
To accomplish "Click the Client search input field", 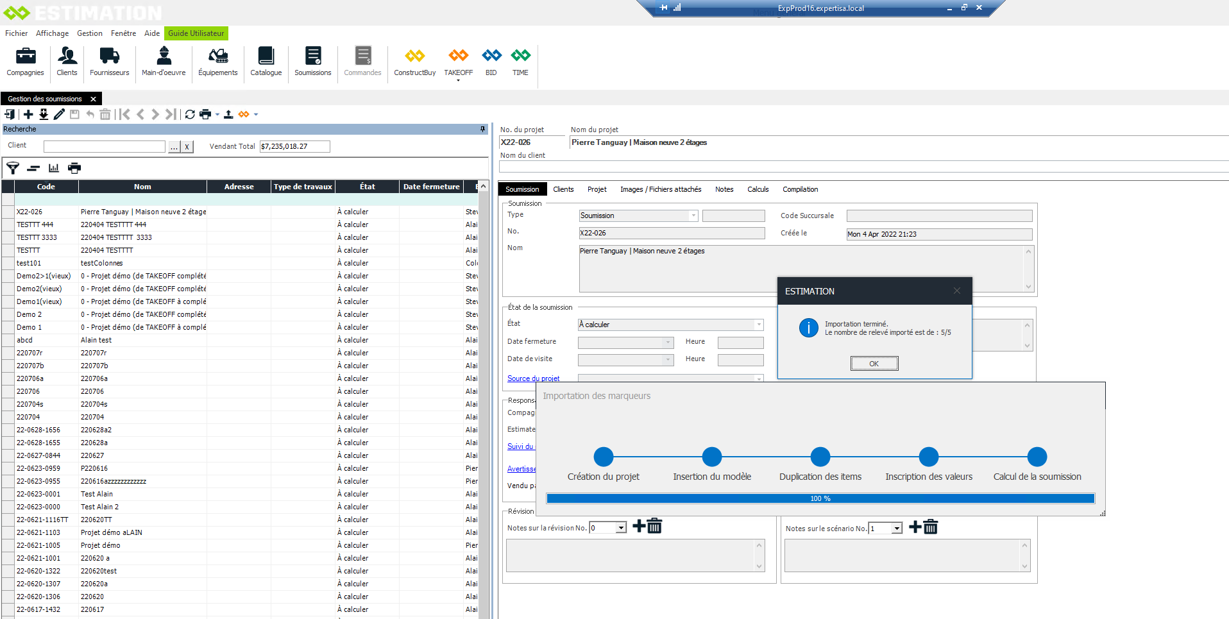I will 105,146.
